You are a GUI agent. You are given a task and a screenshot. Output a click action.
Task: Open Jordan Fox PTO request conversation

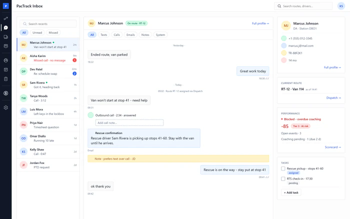48,165
